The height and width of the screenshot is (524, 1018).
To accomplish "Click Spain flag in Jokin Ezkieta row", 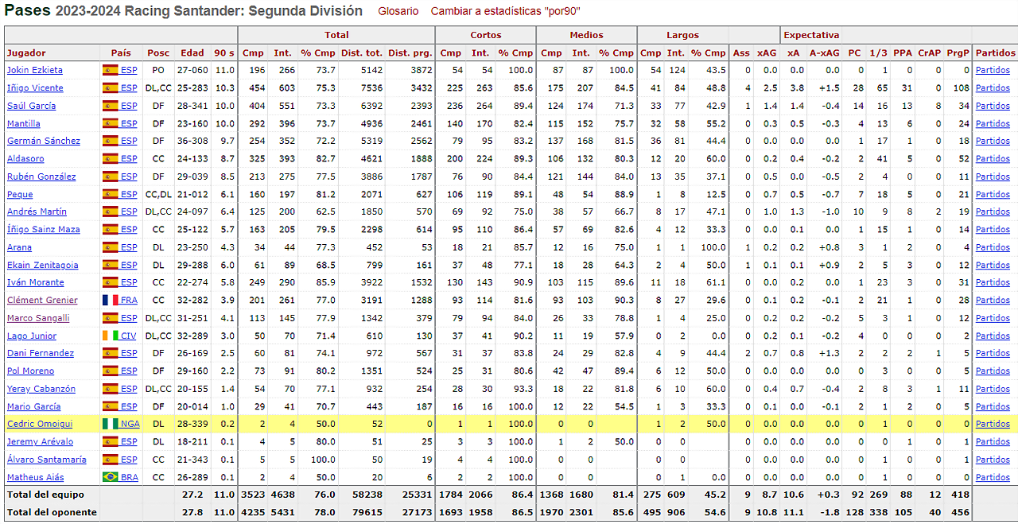I will 110,70.
